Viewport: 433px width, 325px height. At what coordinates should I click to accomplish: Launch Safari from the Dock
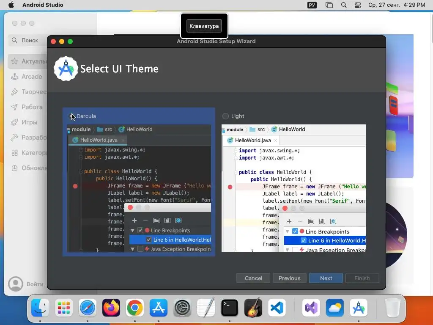[x=88, y=308]
